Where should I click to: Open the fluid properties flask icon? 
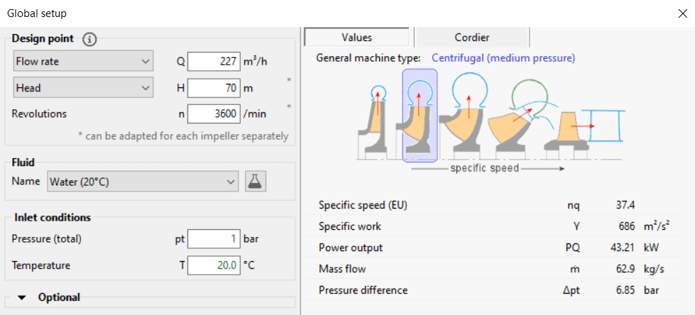click(256, 182)
